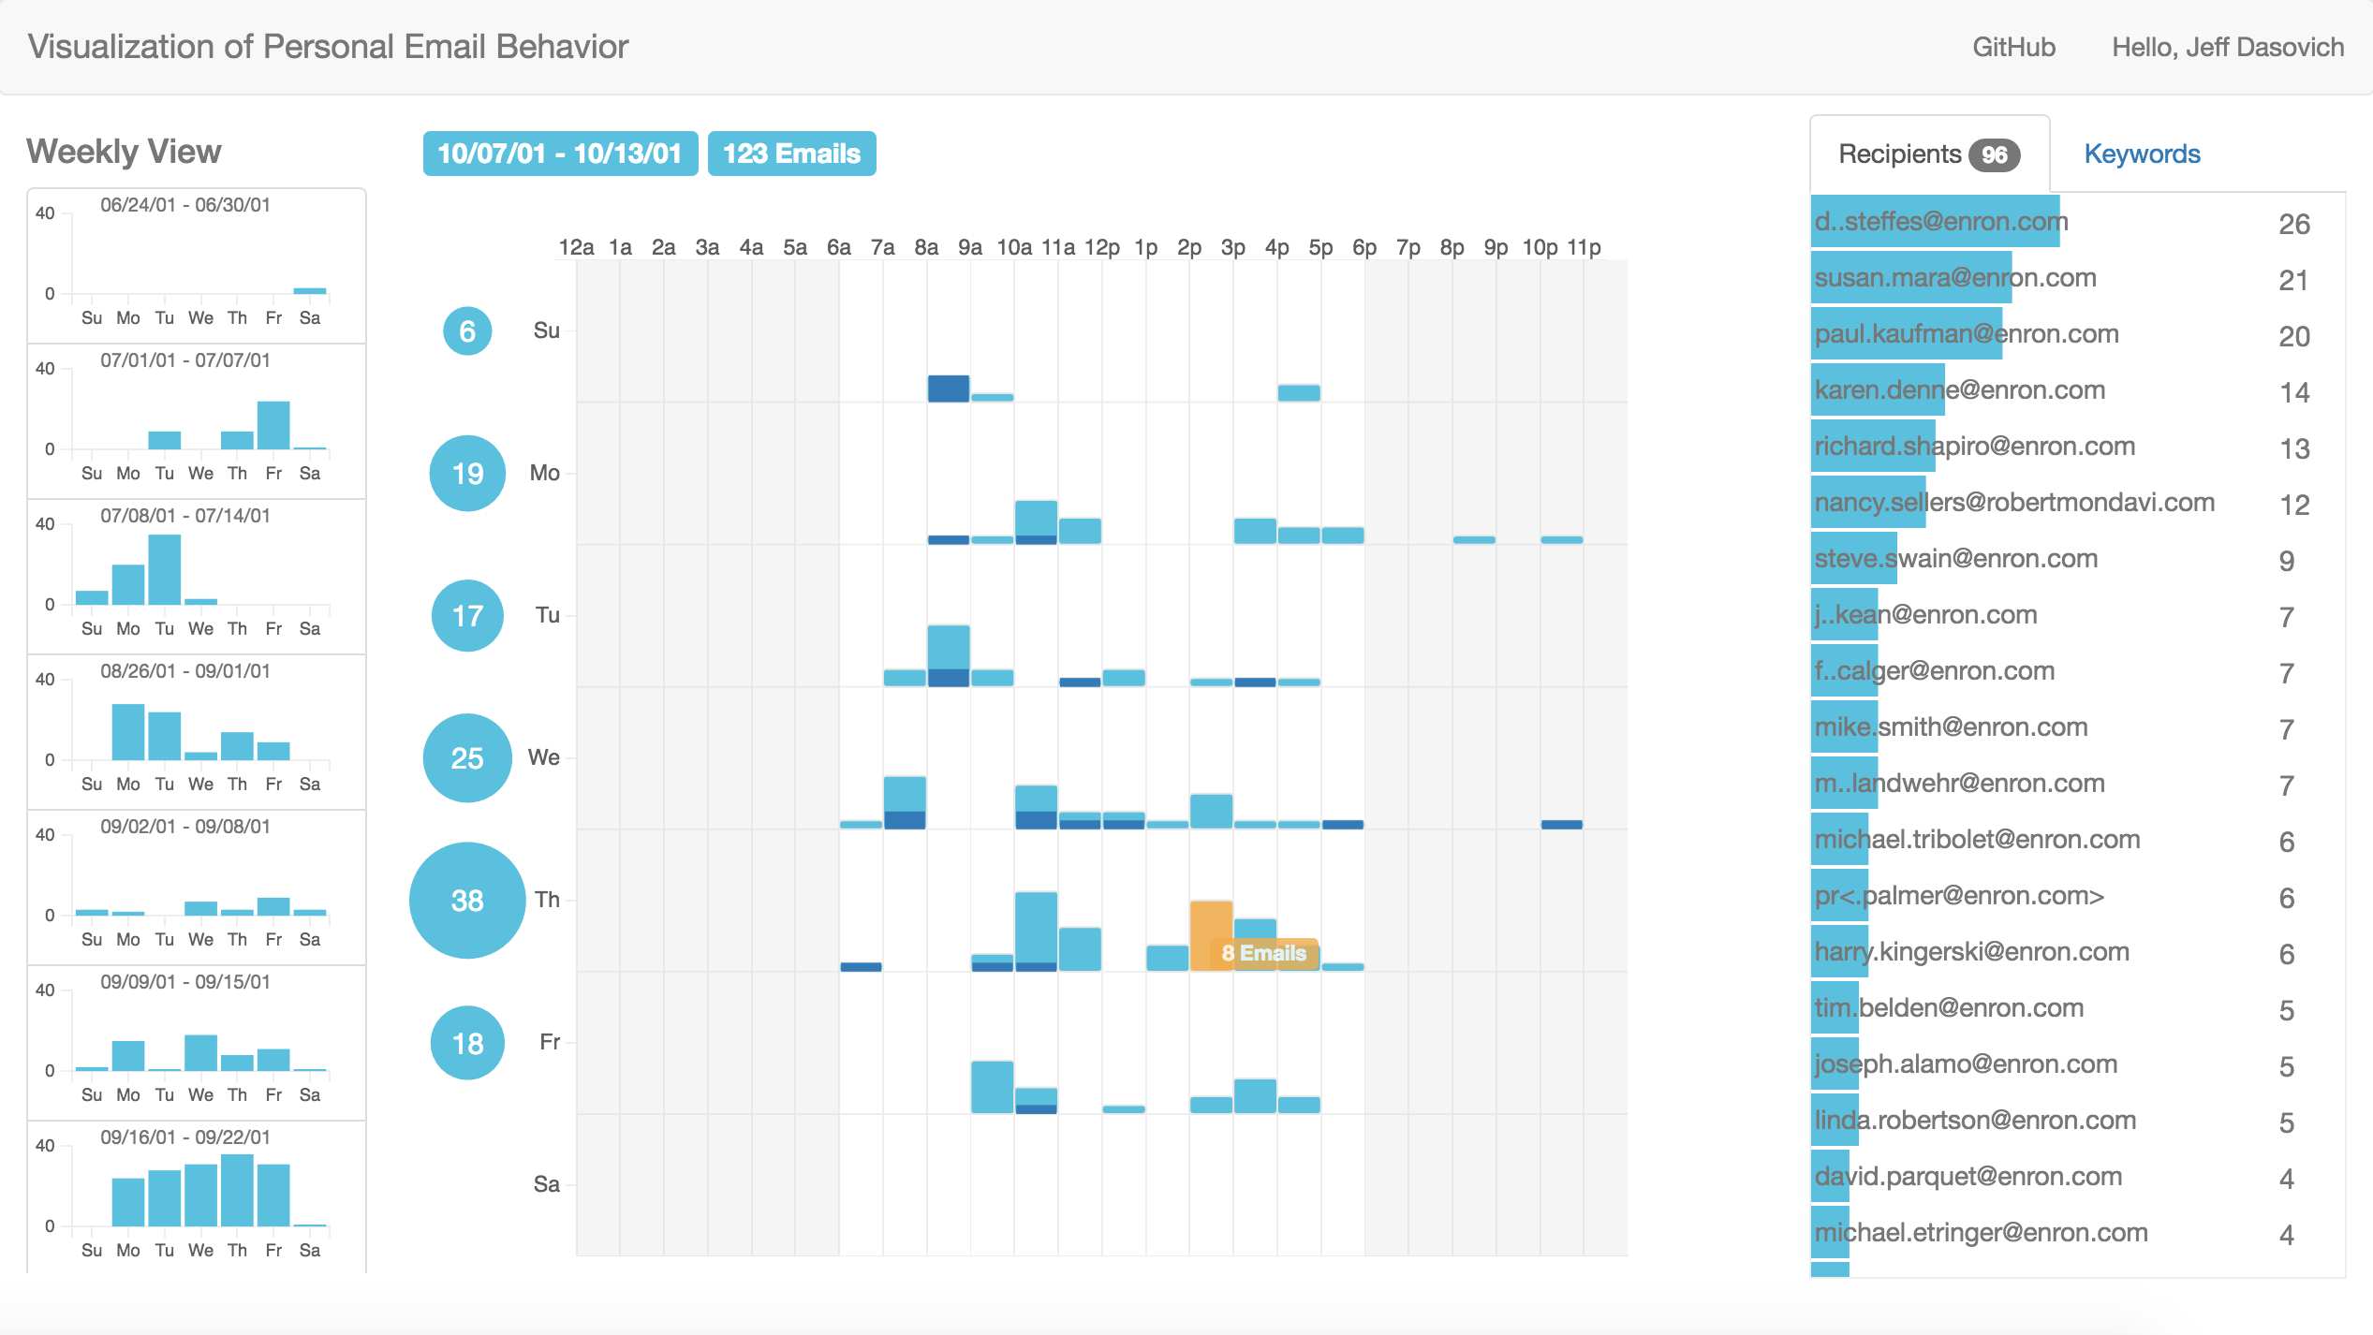Switch to the Keywords tab

tap(2142, 154)
